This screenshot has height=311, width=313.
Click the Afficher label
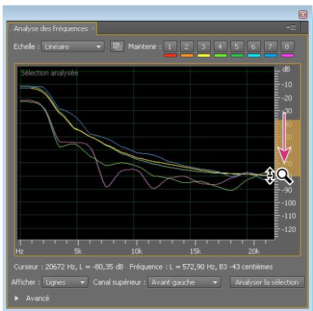pyautogui.click(x=26, y=282)
